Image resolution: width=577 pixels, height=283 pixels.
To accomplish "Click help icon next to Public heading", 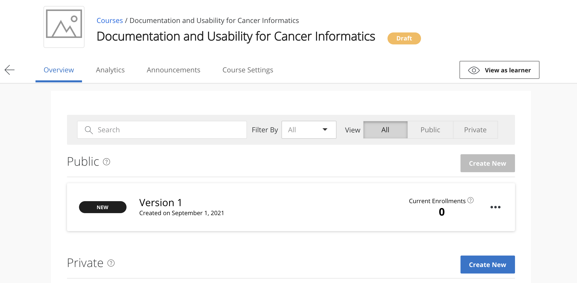I will pos(106,162).
